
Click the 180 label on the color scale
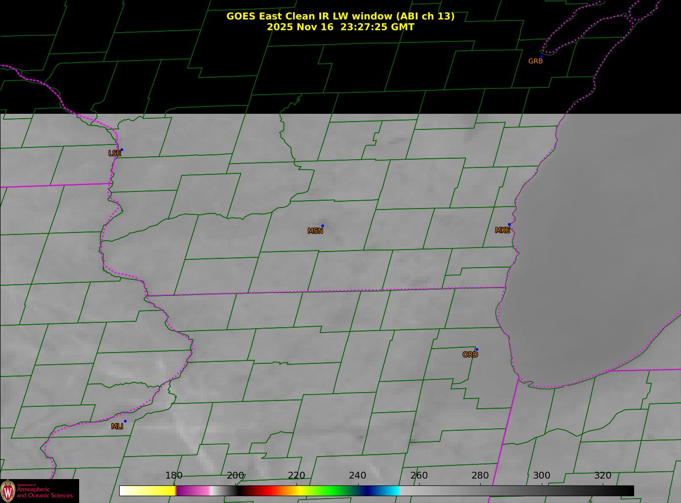coord(174,476)
